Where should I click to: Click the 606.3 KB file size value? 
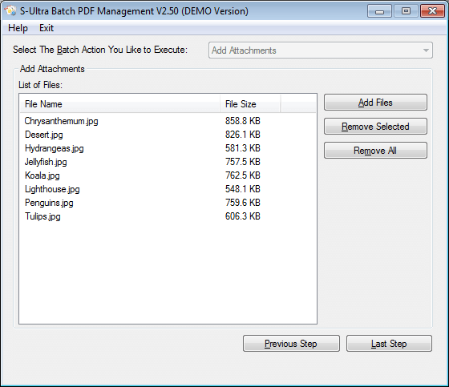(x=242, y=216)
